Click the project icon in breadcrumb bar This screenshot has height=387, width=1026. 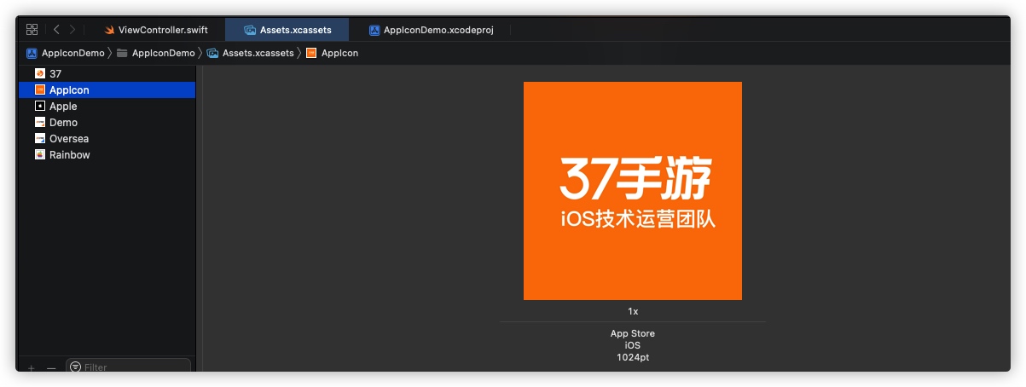(32, 53)
